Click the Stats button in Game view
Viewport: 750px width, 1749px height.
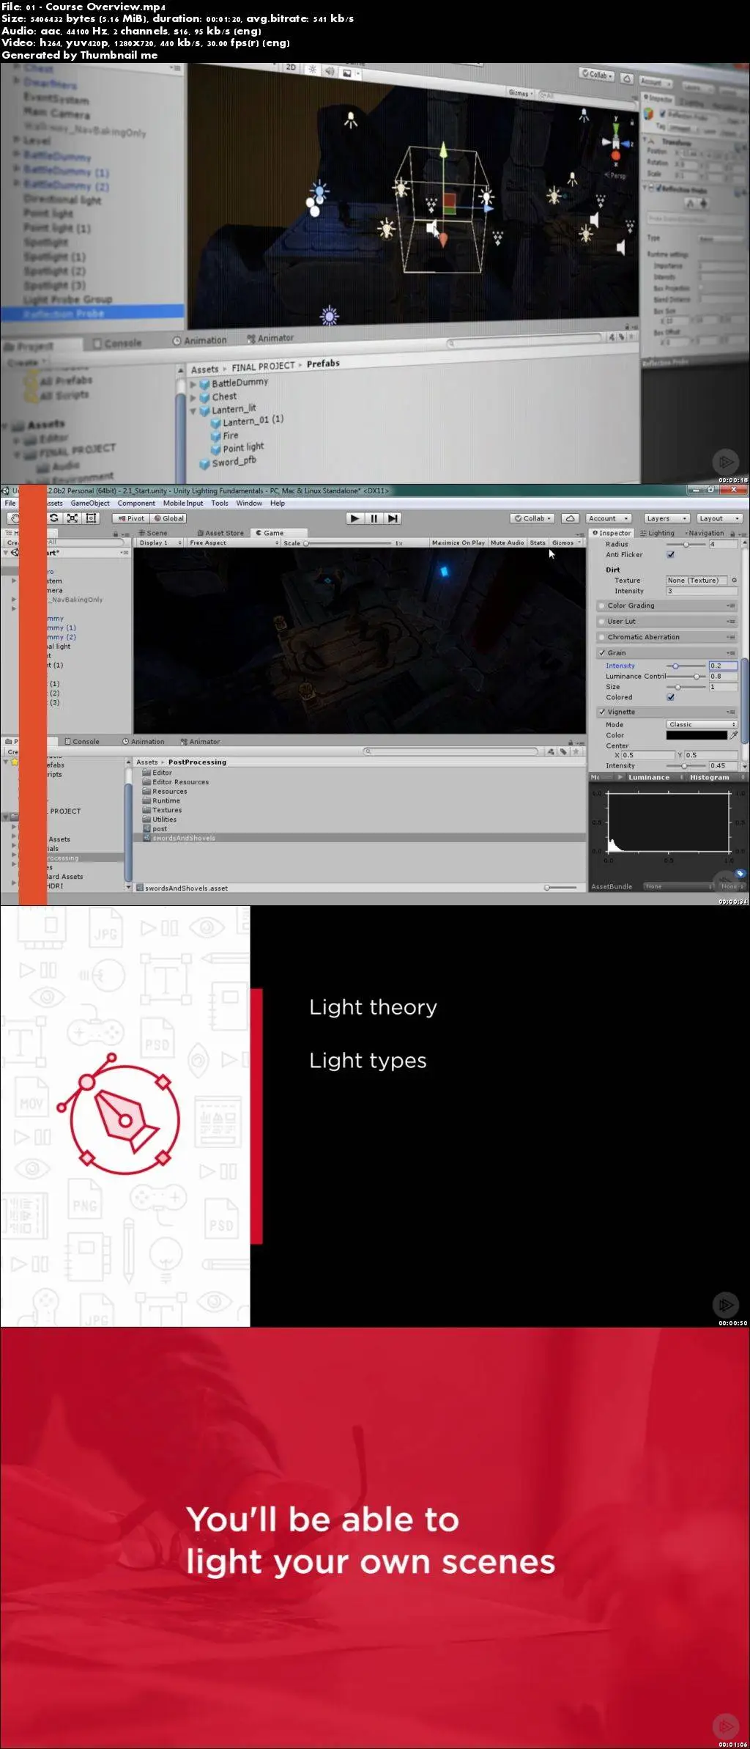tap(538, 542)
